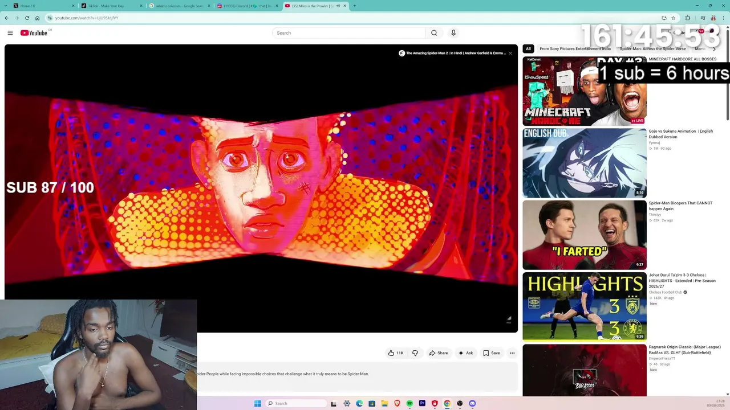Open the Windows Start menu
This screenshot has width=730, height=410.
click(258, 403)
